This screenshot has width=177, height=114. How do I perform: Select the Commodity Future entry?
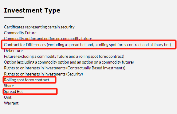pyautogui.click(x=20, y=33)
